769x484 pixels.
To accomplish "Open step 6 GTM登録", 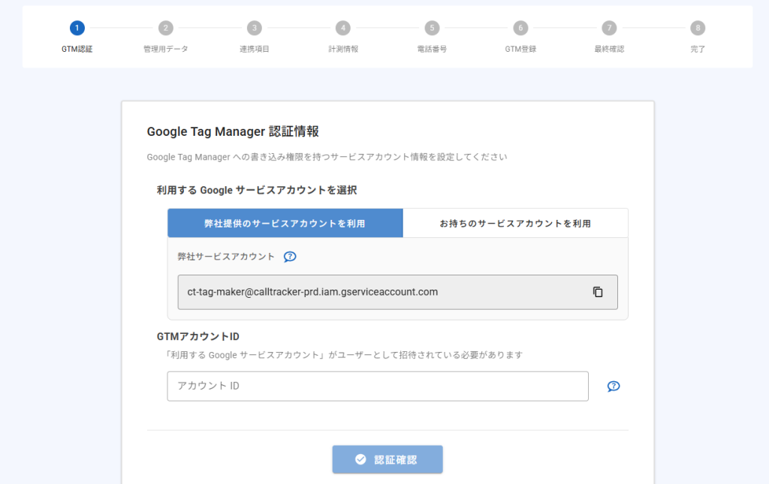I will tap(520, 28).
